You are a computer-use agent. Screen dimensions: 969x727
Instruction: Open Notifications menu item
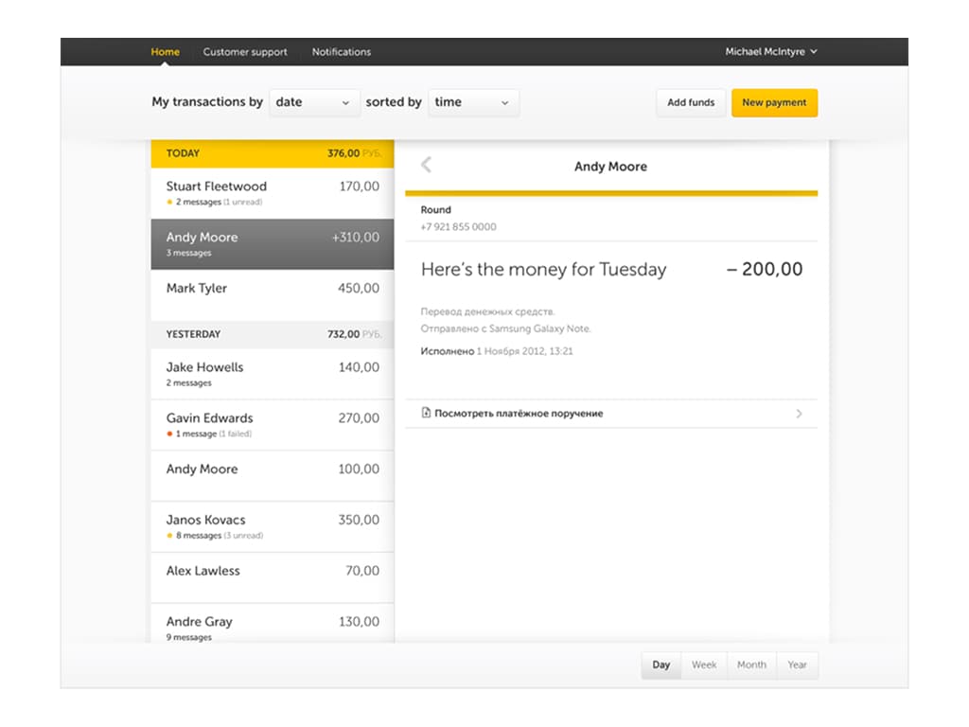tap(341, 52)
